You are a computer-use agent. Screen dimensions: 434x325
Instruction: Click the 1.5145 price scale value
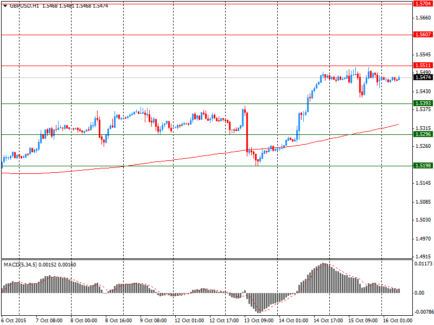pyautogui.click(x=424, y=183)
